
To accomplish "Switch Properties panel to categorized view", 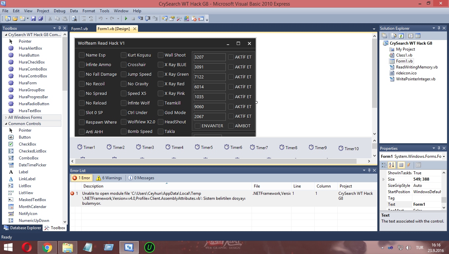I will point(384,165).
